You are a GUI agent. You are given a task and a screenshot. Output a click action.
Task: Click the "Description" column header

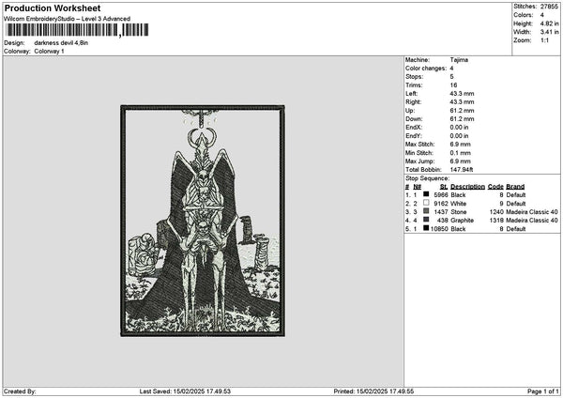click(467, 187)
